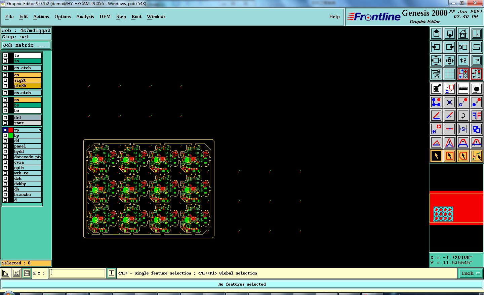
Task: Select the black single-select arrow tool
Action: click(436, 156)
